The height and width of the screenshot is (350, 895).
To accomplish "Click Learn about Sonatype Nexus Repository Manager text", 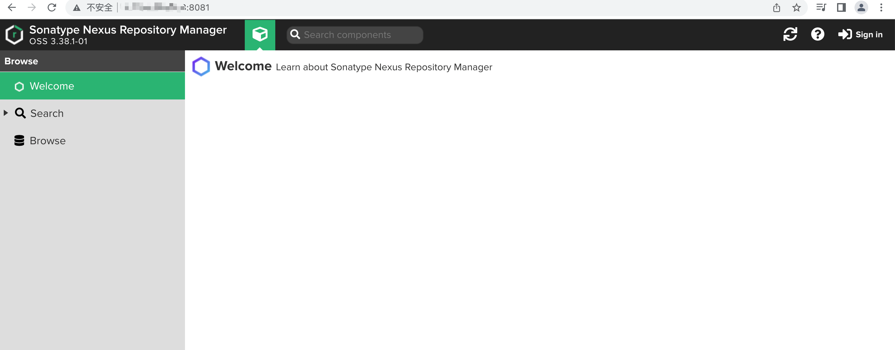I will (384, 67).
